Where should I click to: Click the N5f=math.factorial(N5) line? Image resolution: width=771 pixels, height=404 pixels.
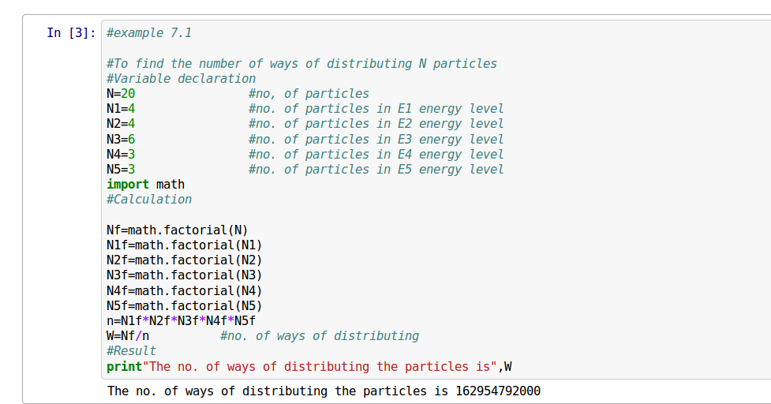(x=184, y=306)
